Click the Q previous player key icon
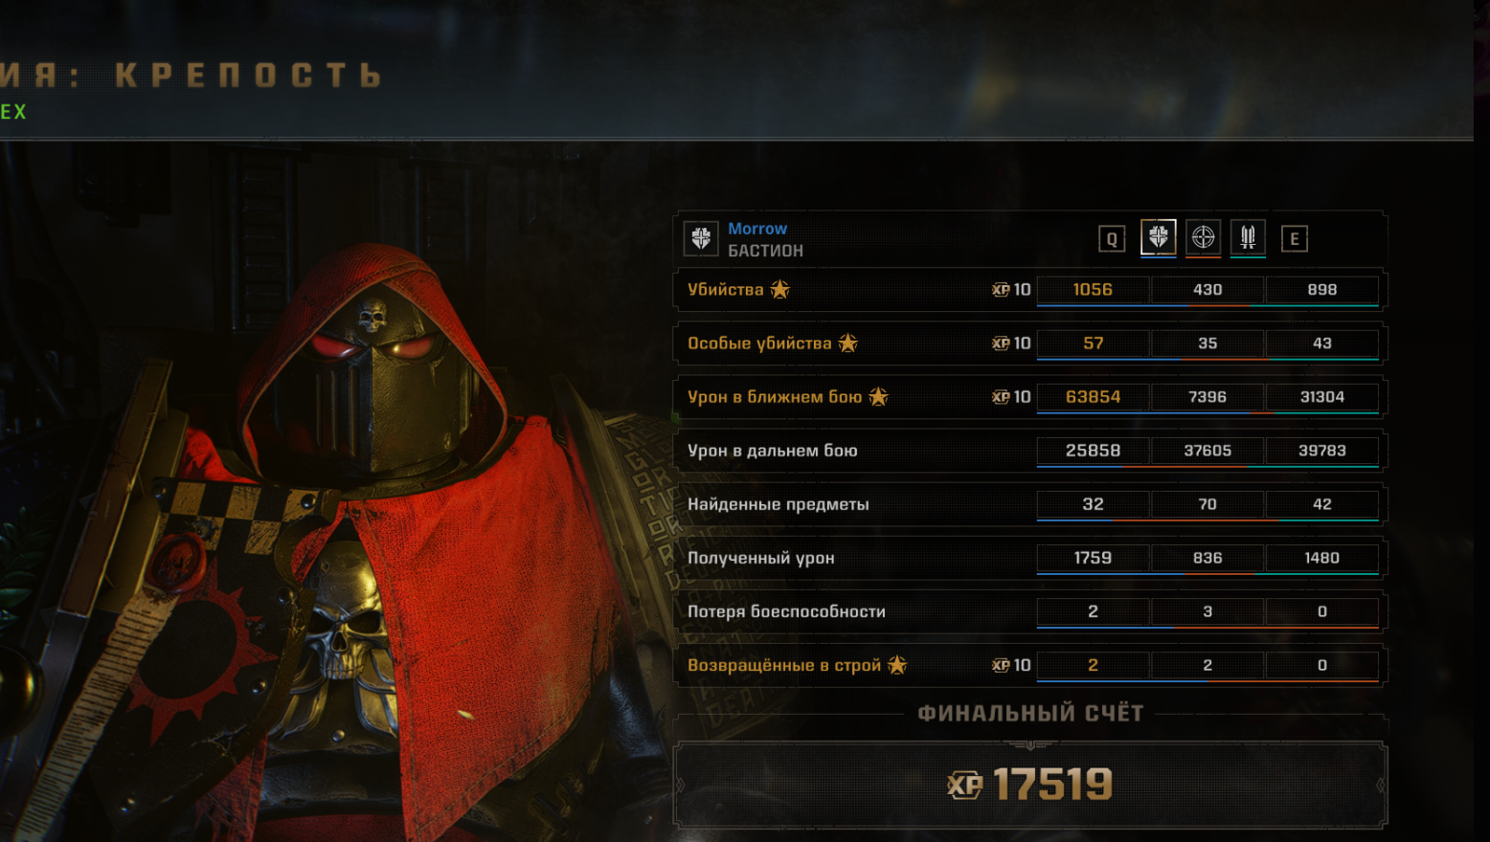The image size is (1490, 842). click(1112, 239)
